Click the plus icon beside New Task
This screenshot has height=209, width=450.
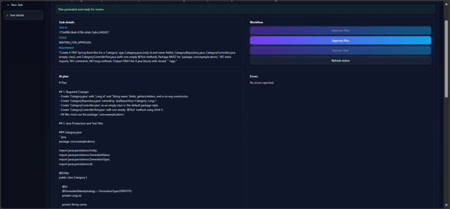(8, 5)
